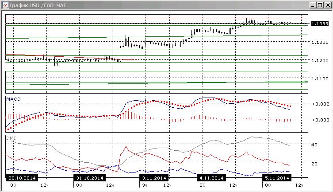The width and height of the screenshot is (333, 192).
Task: Select the 30.10.2014 date marker
Action: click(22, 178)
